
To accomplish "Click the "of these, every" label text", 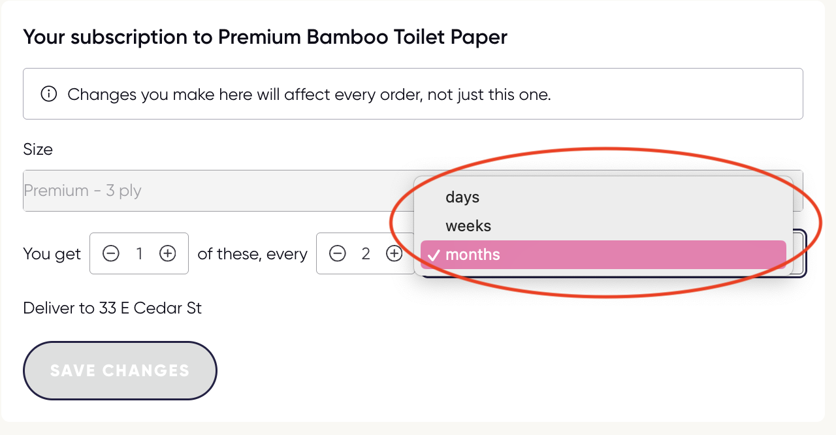I will pyautogui.click(x=252, y=253).
